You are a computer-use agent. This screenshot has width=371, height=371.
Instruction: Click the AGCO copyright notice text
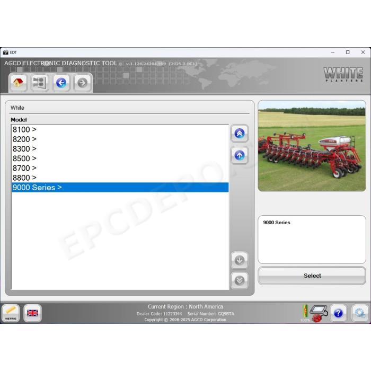(x=185, y=320)
